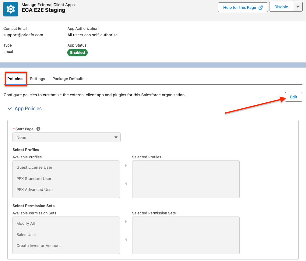Click the add-profile right arrow icon

126,166
